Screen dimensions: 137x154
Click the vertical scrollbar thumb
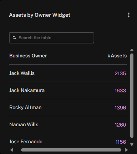click(x=132, y=96)
